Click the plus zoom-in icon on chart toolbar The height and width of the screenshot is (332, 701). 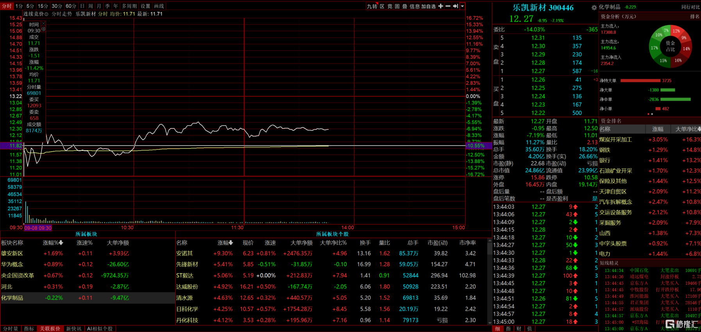441,6
